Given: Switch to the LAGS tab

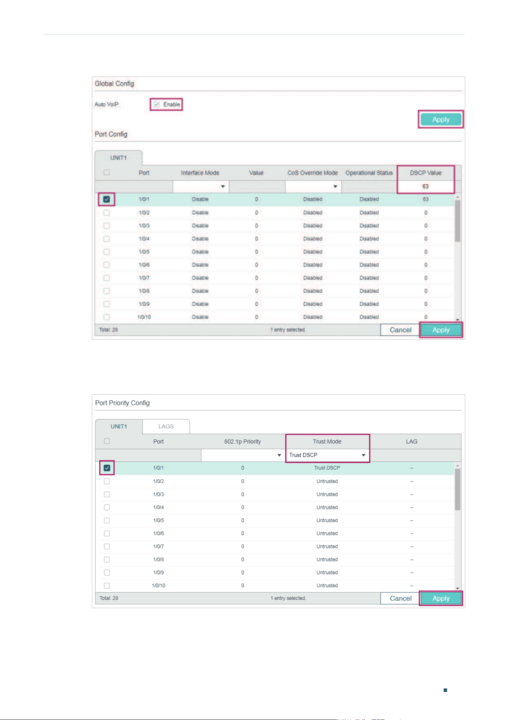Looking at the screenshot, I should (x=166, y=426).
